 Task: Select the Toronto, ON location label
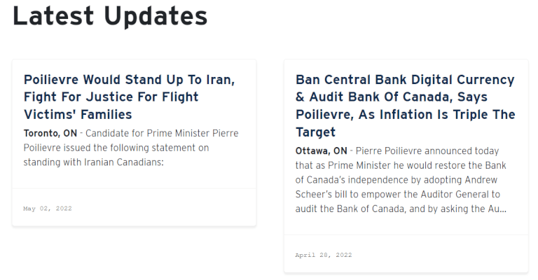coord(50,133)
